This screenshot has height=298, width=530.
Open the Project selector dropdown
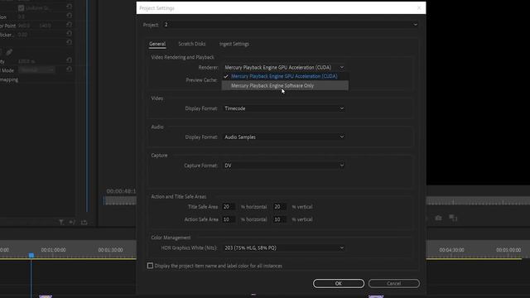(x=291, y=25)
